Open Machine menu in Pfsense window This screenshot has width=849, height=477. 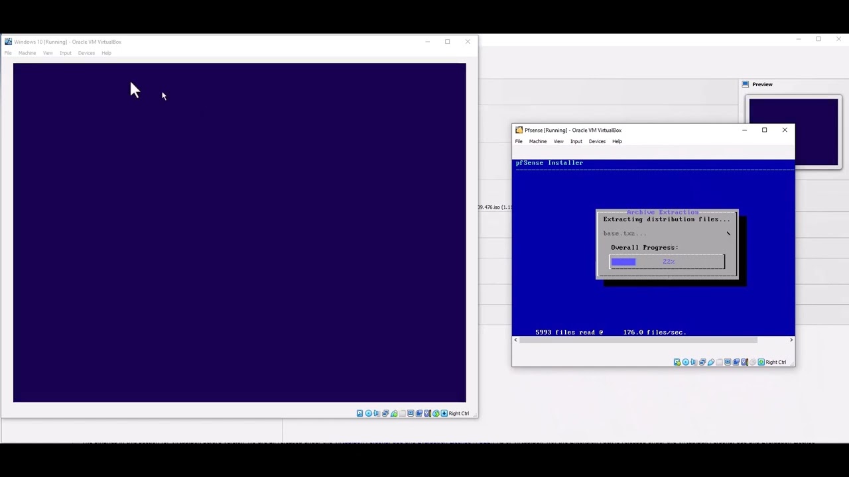(538, 141)
